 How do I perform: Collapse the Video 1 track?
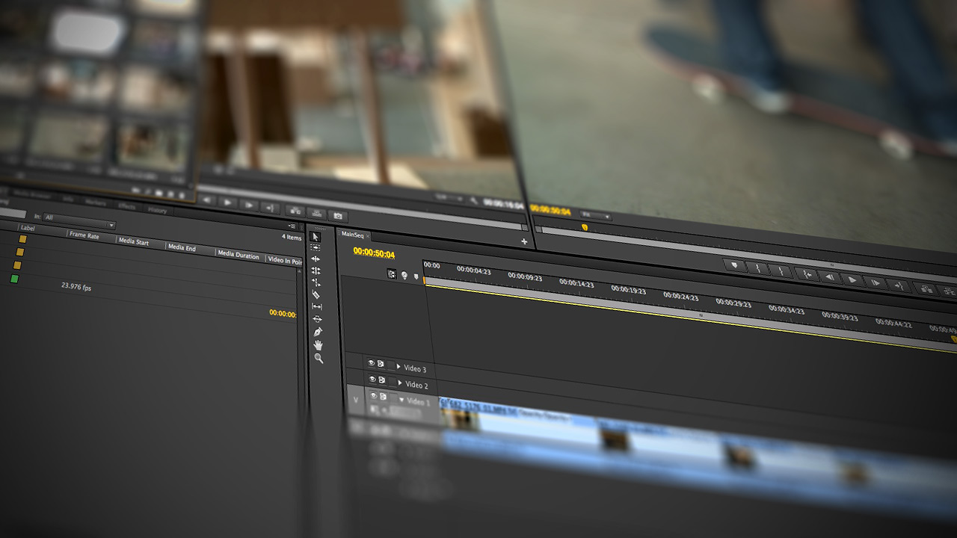click(x=401, y=401)
